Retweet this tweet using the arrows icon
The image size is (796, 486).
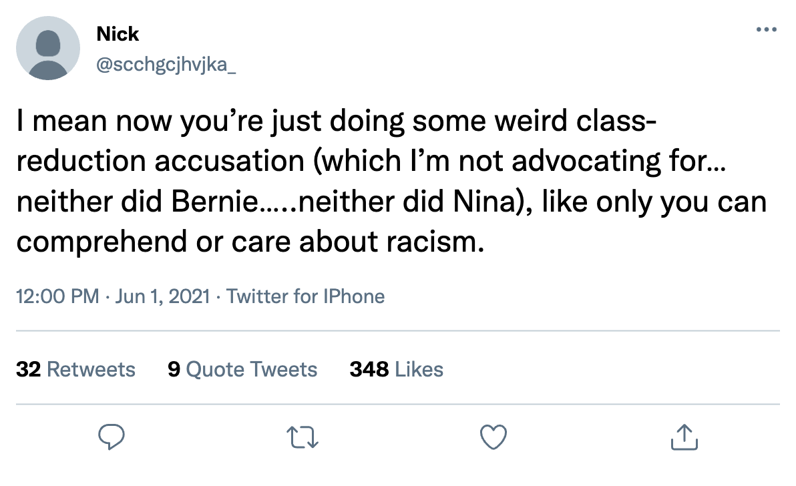click(303, 437)
